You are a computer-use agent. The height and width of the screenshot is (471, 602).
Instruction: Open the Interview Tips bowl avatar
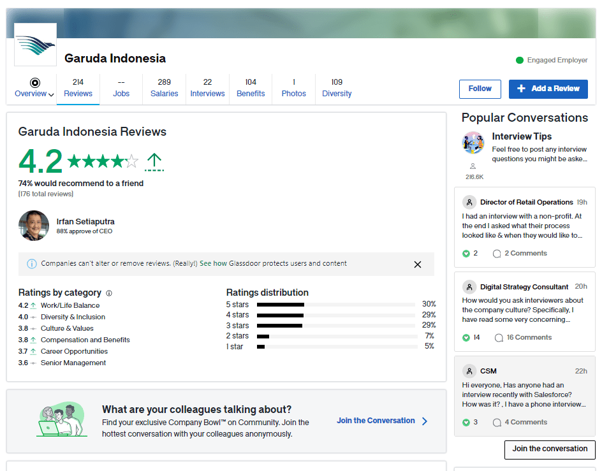[473, 142]
